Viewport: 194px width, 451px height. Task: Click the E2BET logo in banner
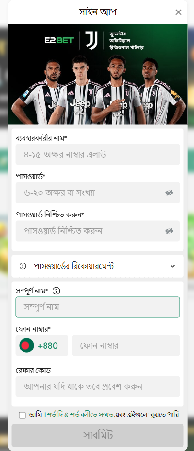coord(59,40)
